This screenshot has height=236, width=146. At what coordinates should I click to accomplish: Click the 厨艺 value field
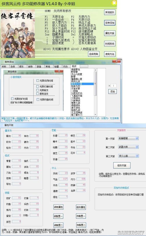16,221
